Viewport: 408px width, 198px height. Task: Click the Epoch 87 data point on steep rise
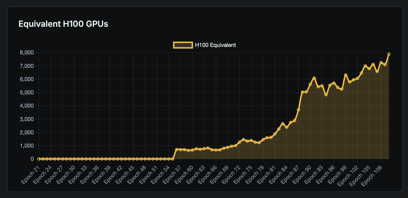coord(298,110)
